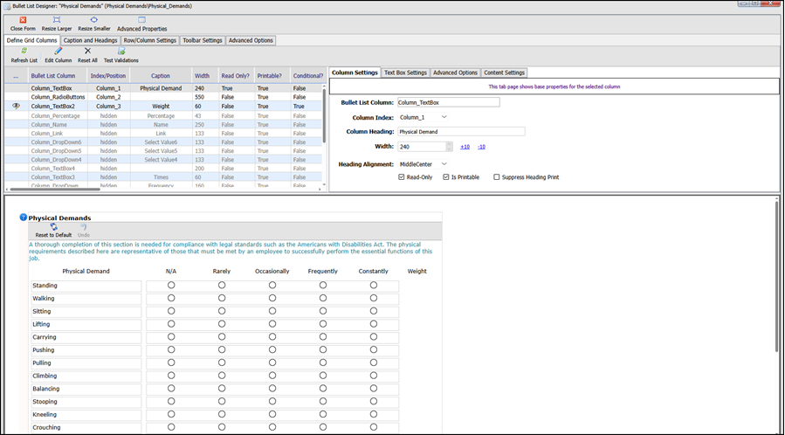Viewport: 785px width, 435px height.
Task: Click the preview pane vertical scrollbar
Action: pyautogui.click(x=777, y=275)
